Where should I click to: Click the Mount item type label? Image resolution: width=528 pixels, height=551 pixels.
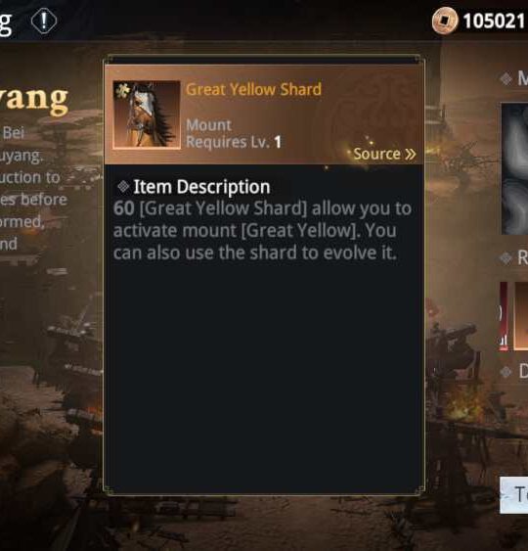coord(208,125)
